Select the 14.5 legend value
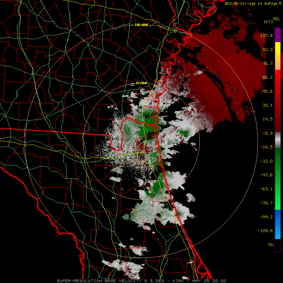The width and height of the screenshot is (283, 283). [x=268, y=119]
